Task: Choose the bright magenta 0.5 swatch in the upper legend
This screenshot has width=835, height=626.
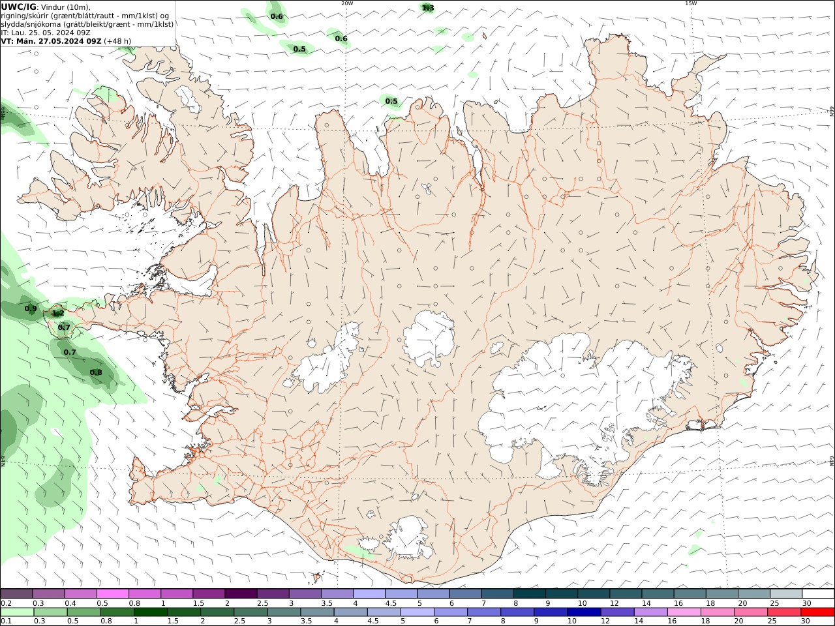Action: coord(113,594)
